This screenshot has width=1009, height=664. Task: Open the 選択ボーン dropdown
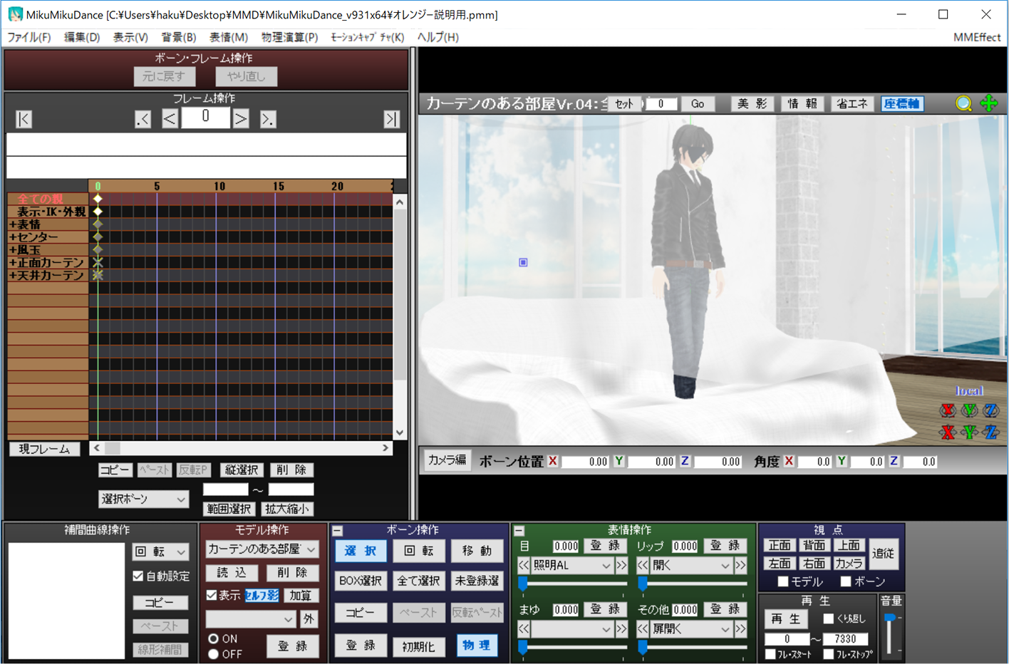tap(143, 499)
